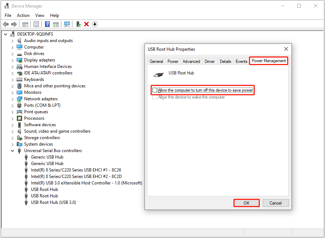Switch to the Power Management tab
Screen dimensions: 325x238
pos(268,61)
